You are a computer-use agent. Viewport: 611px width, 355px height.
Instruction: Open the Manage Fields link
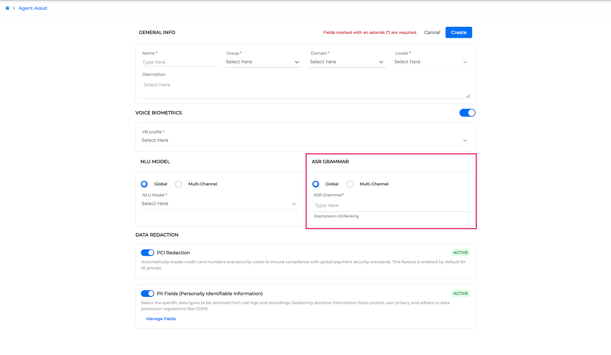click(x=161, y=319)
